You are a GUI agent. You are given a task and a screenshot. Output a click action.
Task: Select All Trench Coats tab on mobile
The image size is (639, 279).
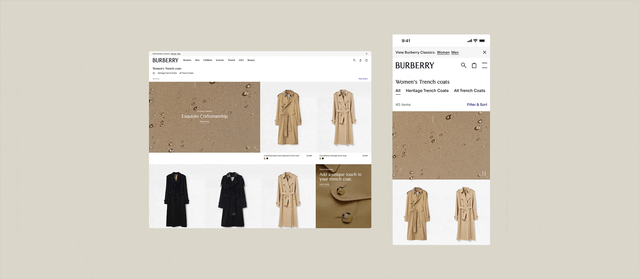470,91
